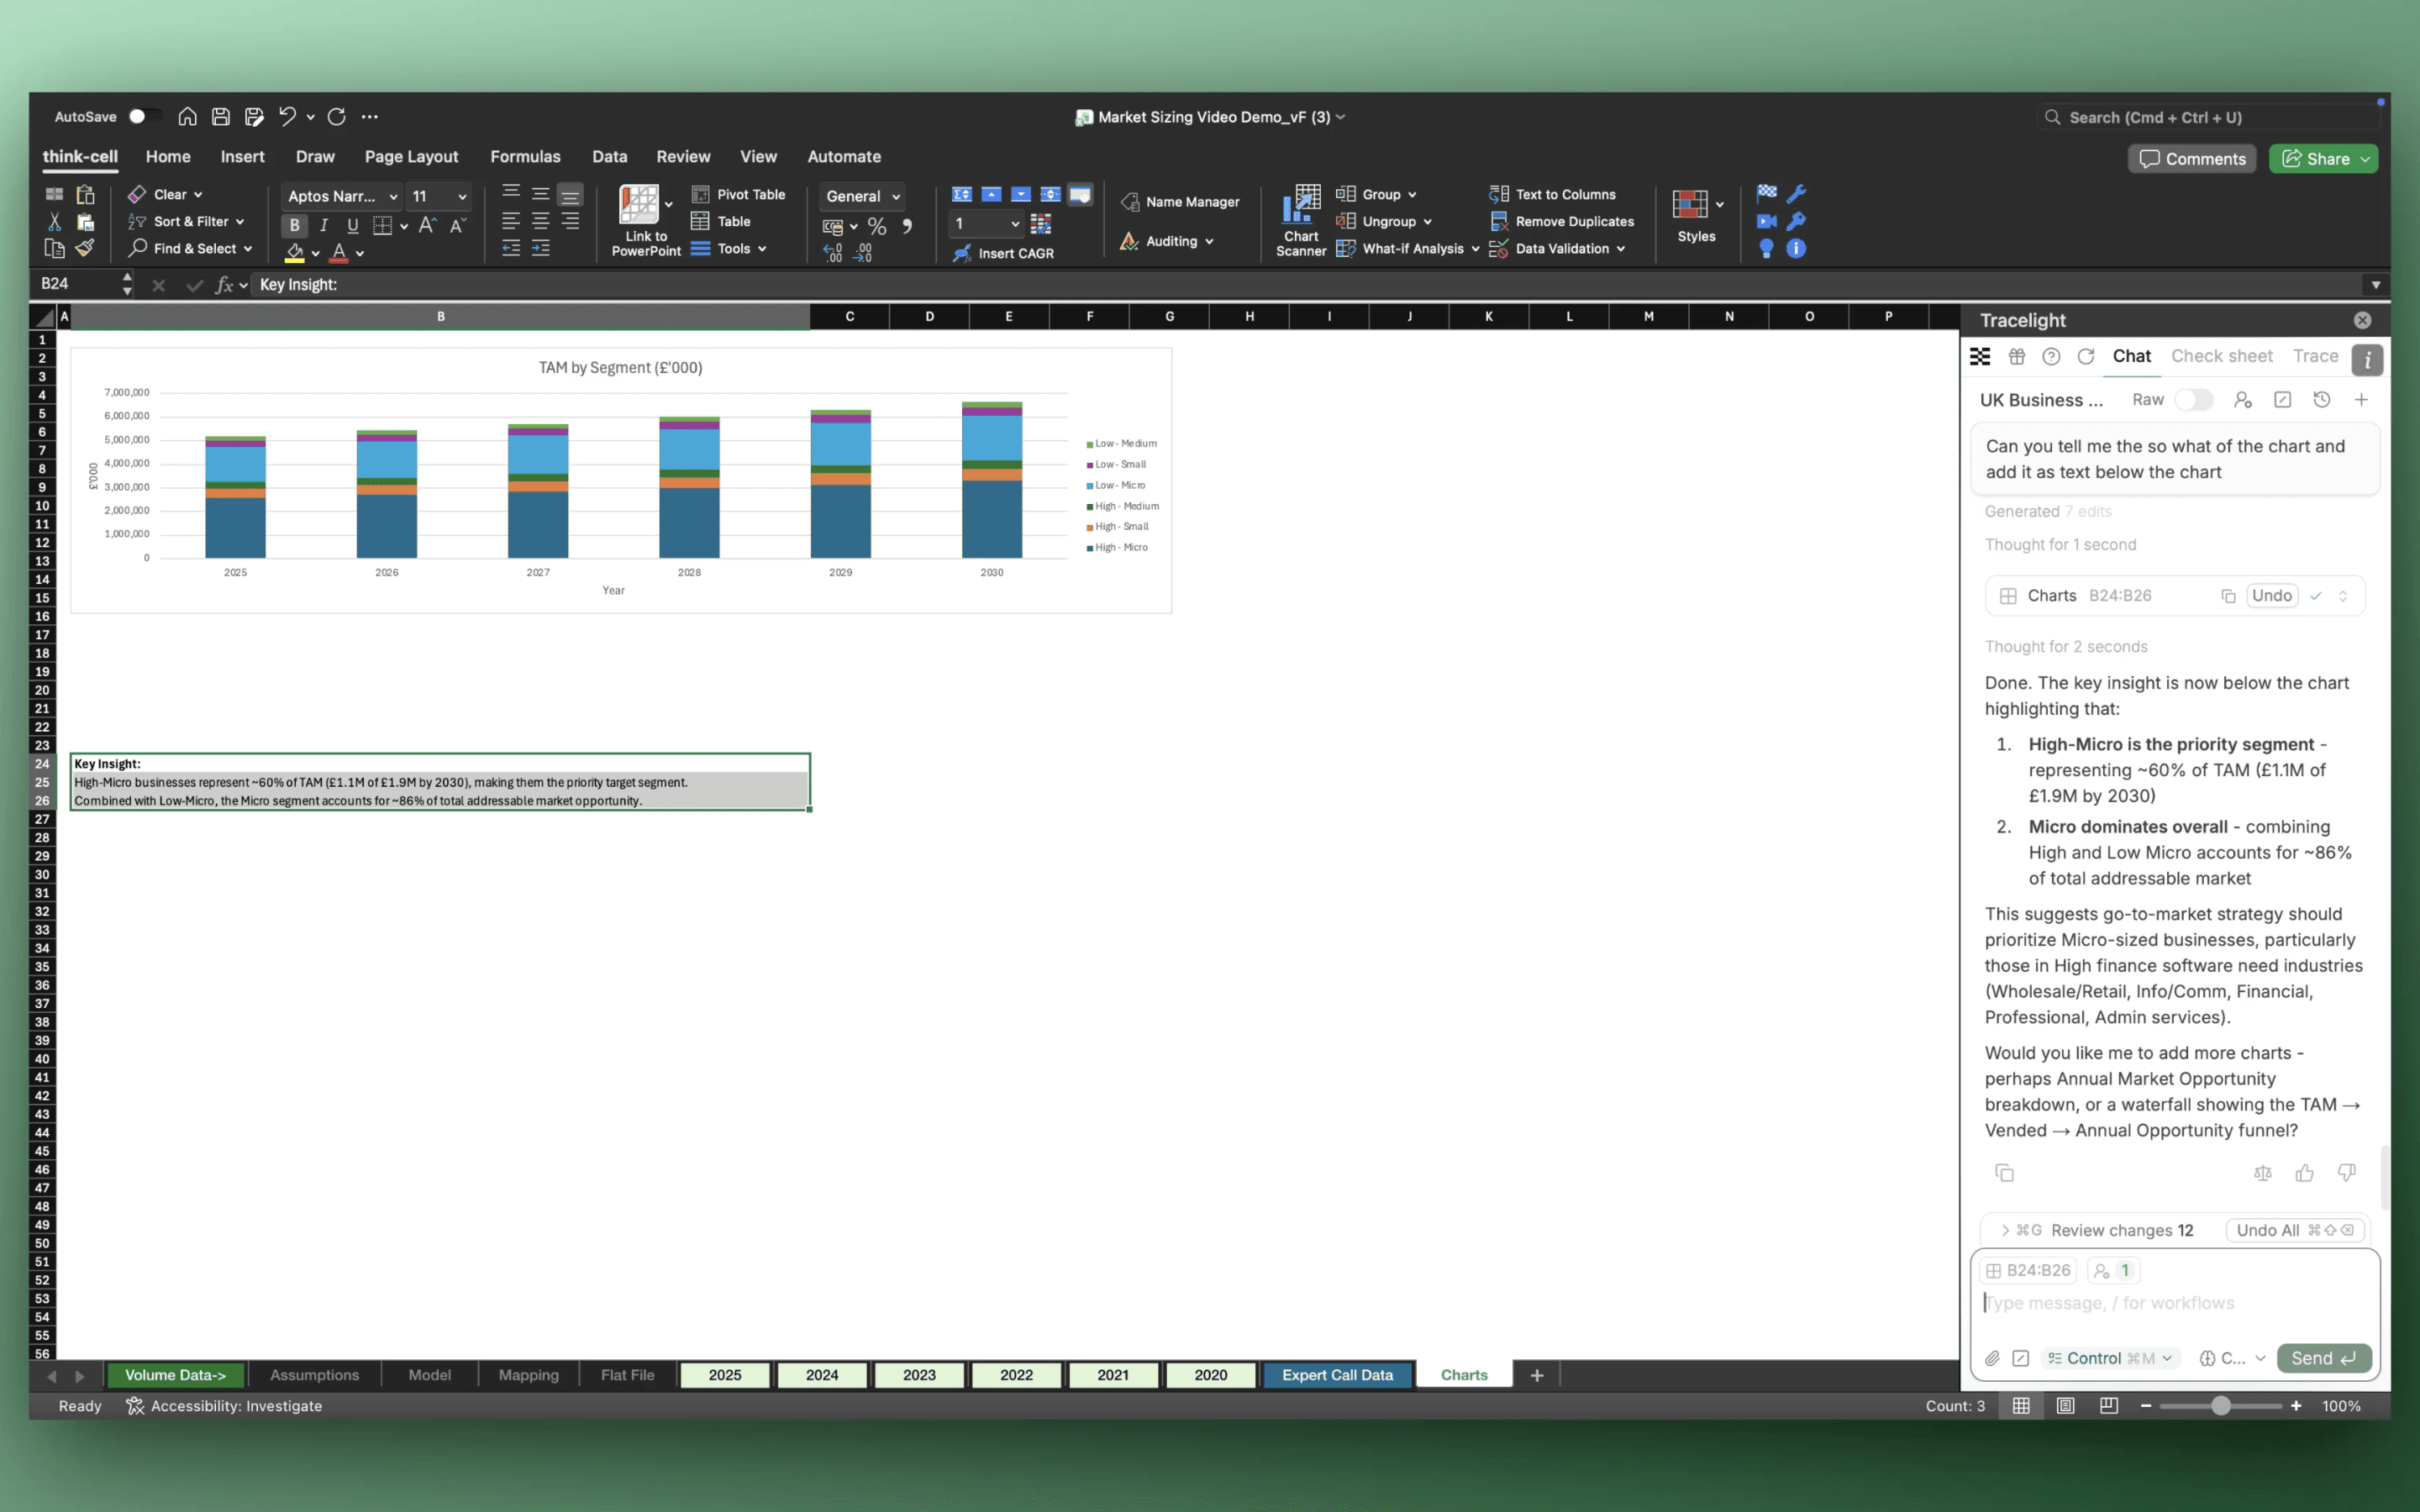Image resolution: width=2420 pixels, height=1512 pixels.
Task: Click the attach file paperclip icon
Action: pyautogui.click(x=1993, y=1358)
